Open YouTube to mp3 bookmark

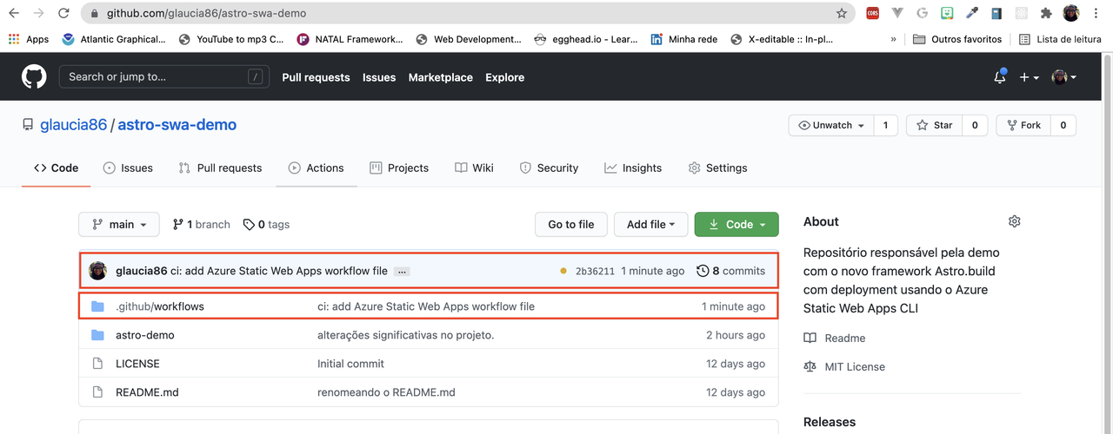click(231, 39)
